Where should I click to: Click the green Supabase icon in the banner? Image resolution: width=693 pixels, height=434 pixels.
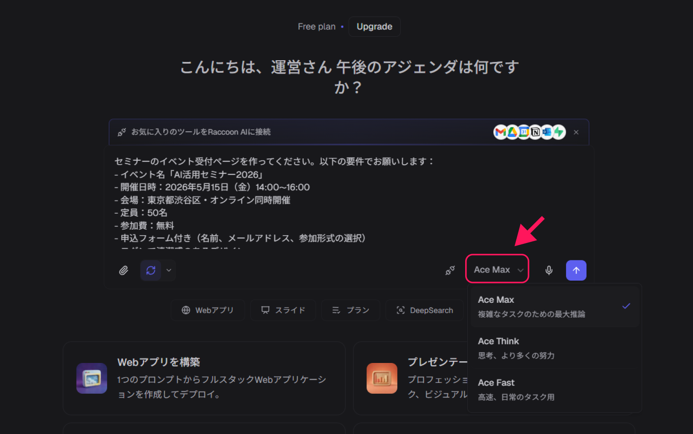(559, 132)
